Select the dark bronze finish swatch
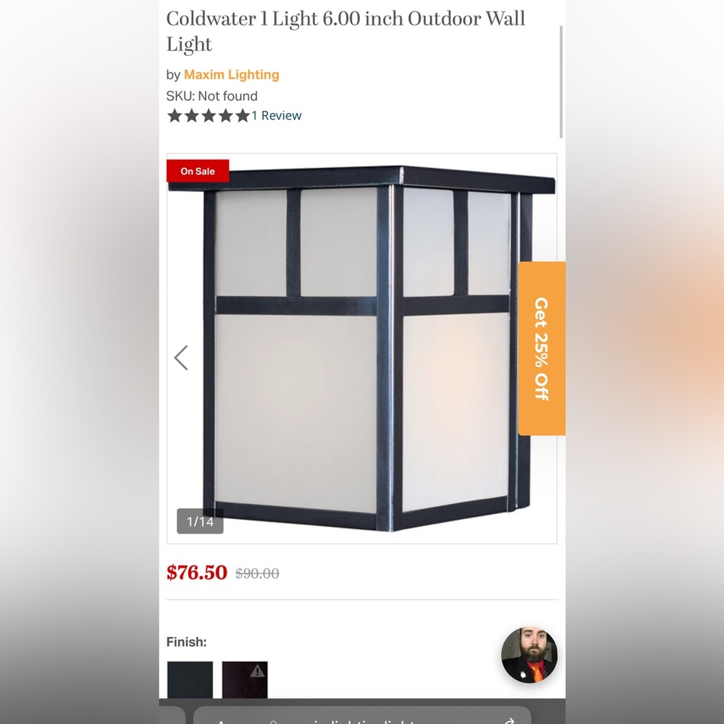The image size is (724, 724). click(x=245, y=680)
